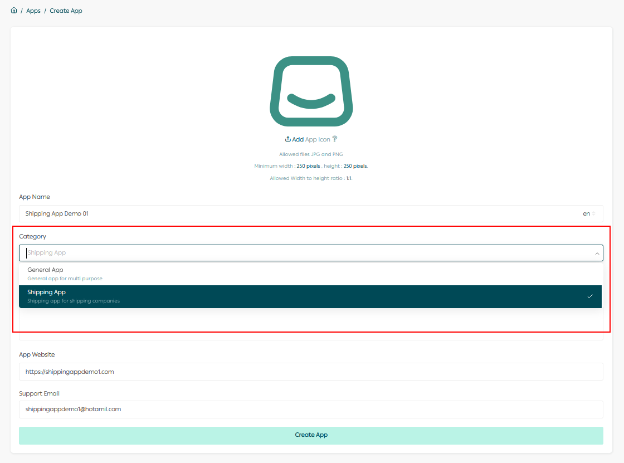This screenshot has width=624, height=463.
Task: Click the Create App button
Action: coord(311,435)
